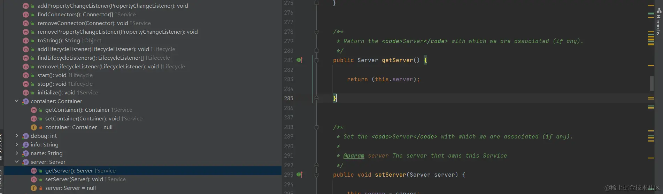Screen dimensions: 663x194
Task: Click @param tag in javadoc line 291
Action: click(x=354, y=155)
